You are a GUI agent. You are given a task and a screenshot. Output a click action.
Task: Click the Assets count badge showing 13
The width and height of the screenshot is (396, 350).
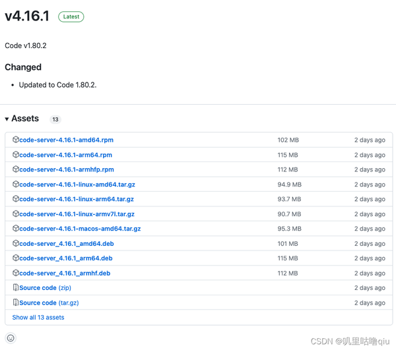(55, 119)
